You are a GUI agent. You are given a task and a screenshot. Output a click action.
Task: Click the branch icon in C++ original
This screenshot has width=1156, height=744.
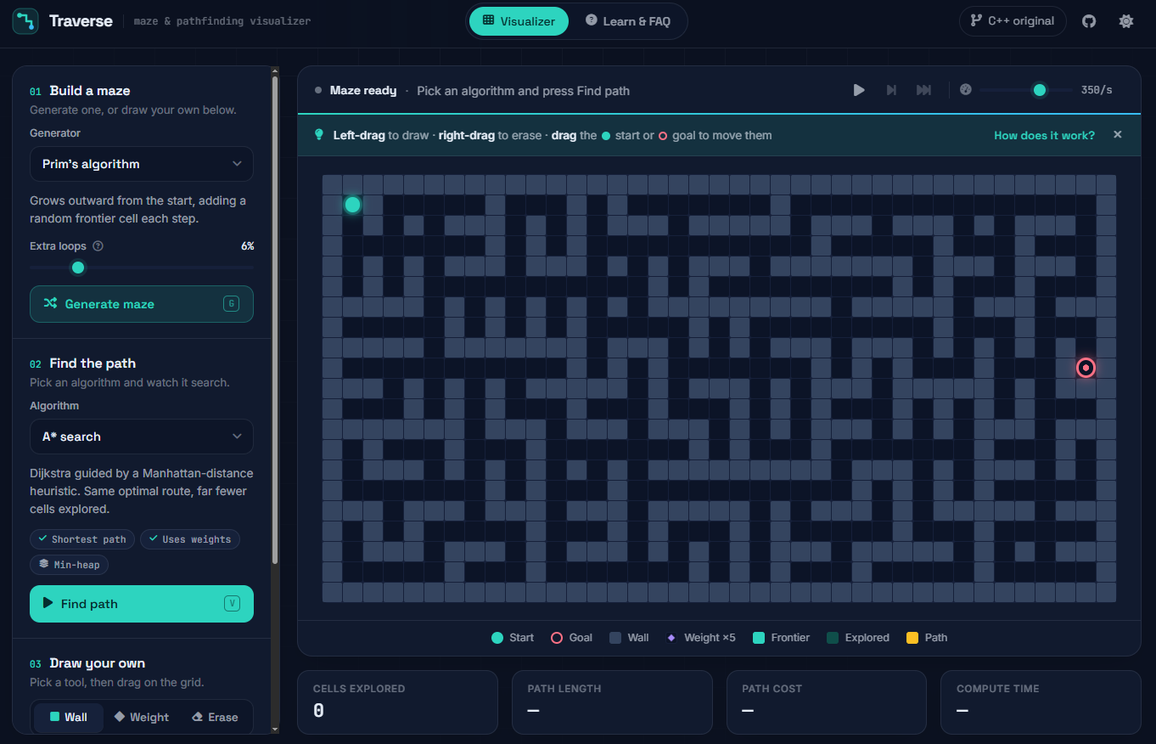pyautogui.click(x=977, y=21)
